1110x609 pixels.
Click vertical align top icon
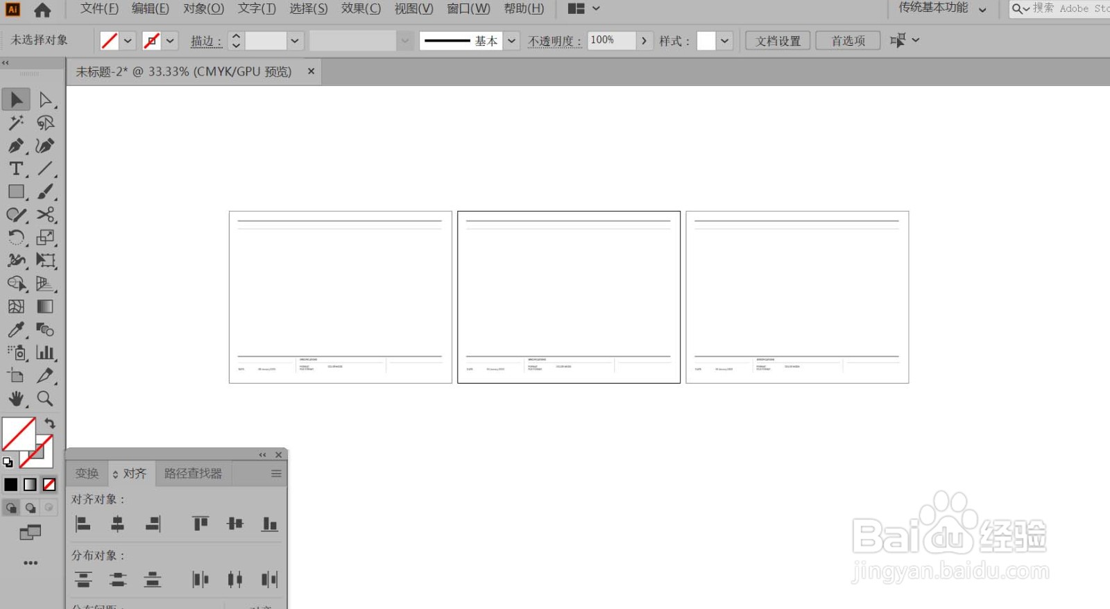tap(200, 524)
